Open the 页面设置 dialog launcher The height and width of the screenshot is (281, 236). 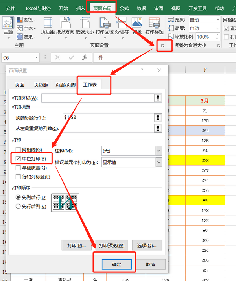pyautogui.click(x=162, y=46)
